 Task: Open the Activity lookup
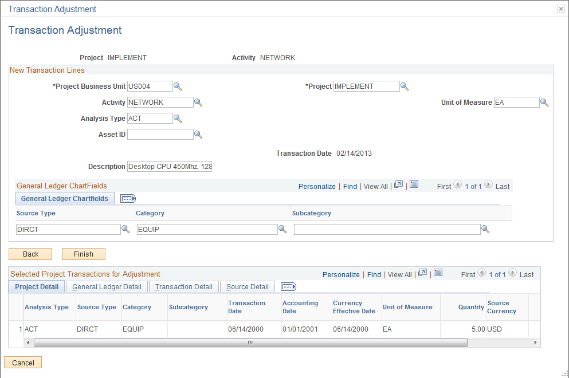point(198,102)
